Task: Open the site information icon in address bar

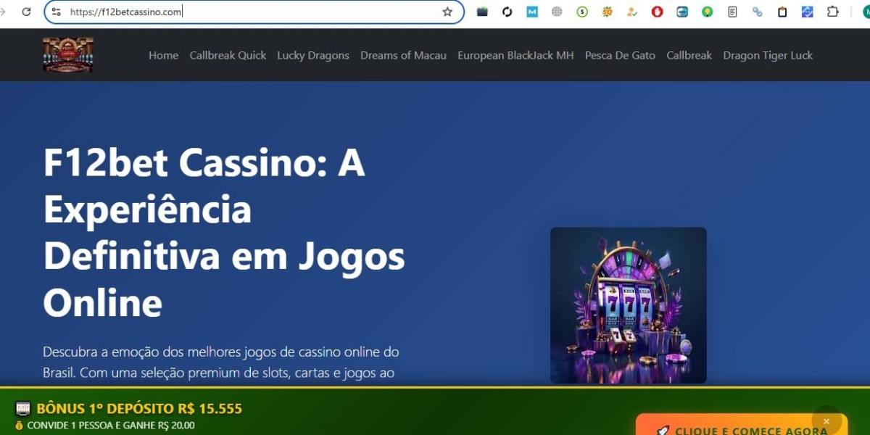Action: point(57,12)
